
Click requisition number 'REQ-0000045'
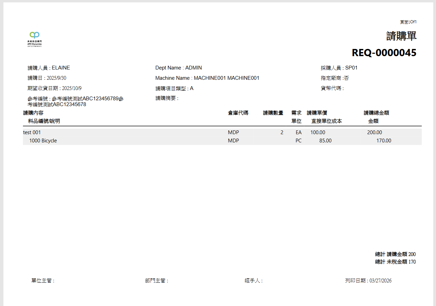[x=384, y=53]
